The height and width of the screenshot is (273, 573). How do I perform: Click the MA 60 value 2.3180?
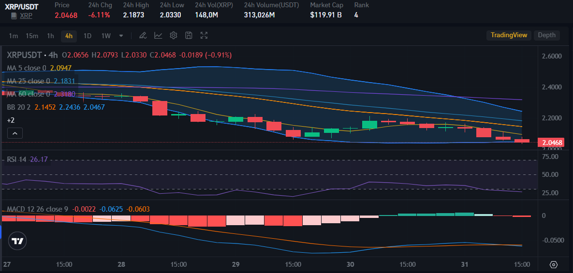pyautogui.click(x=65, y=94)
